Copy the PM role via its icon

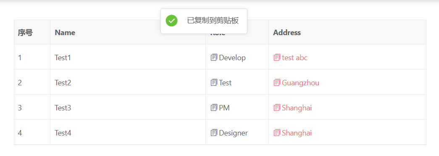214,108
